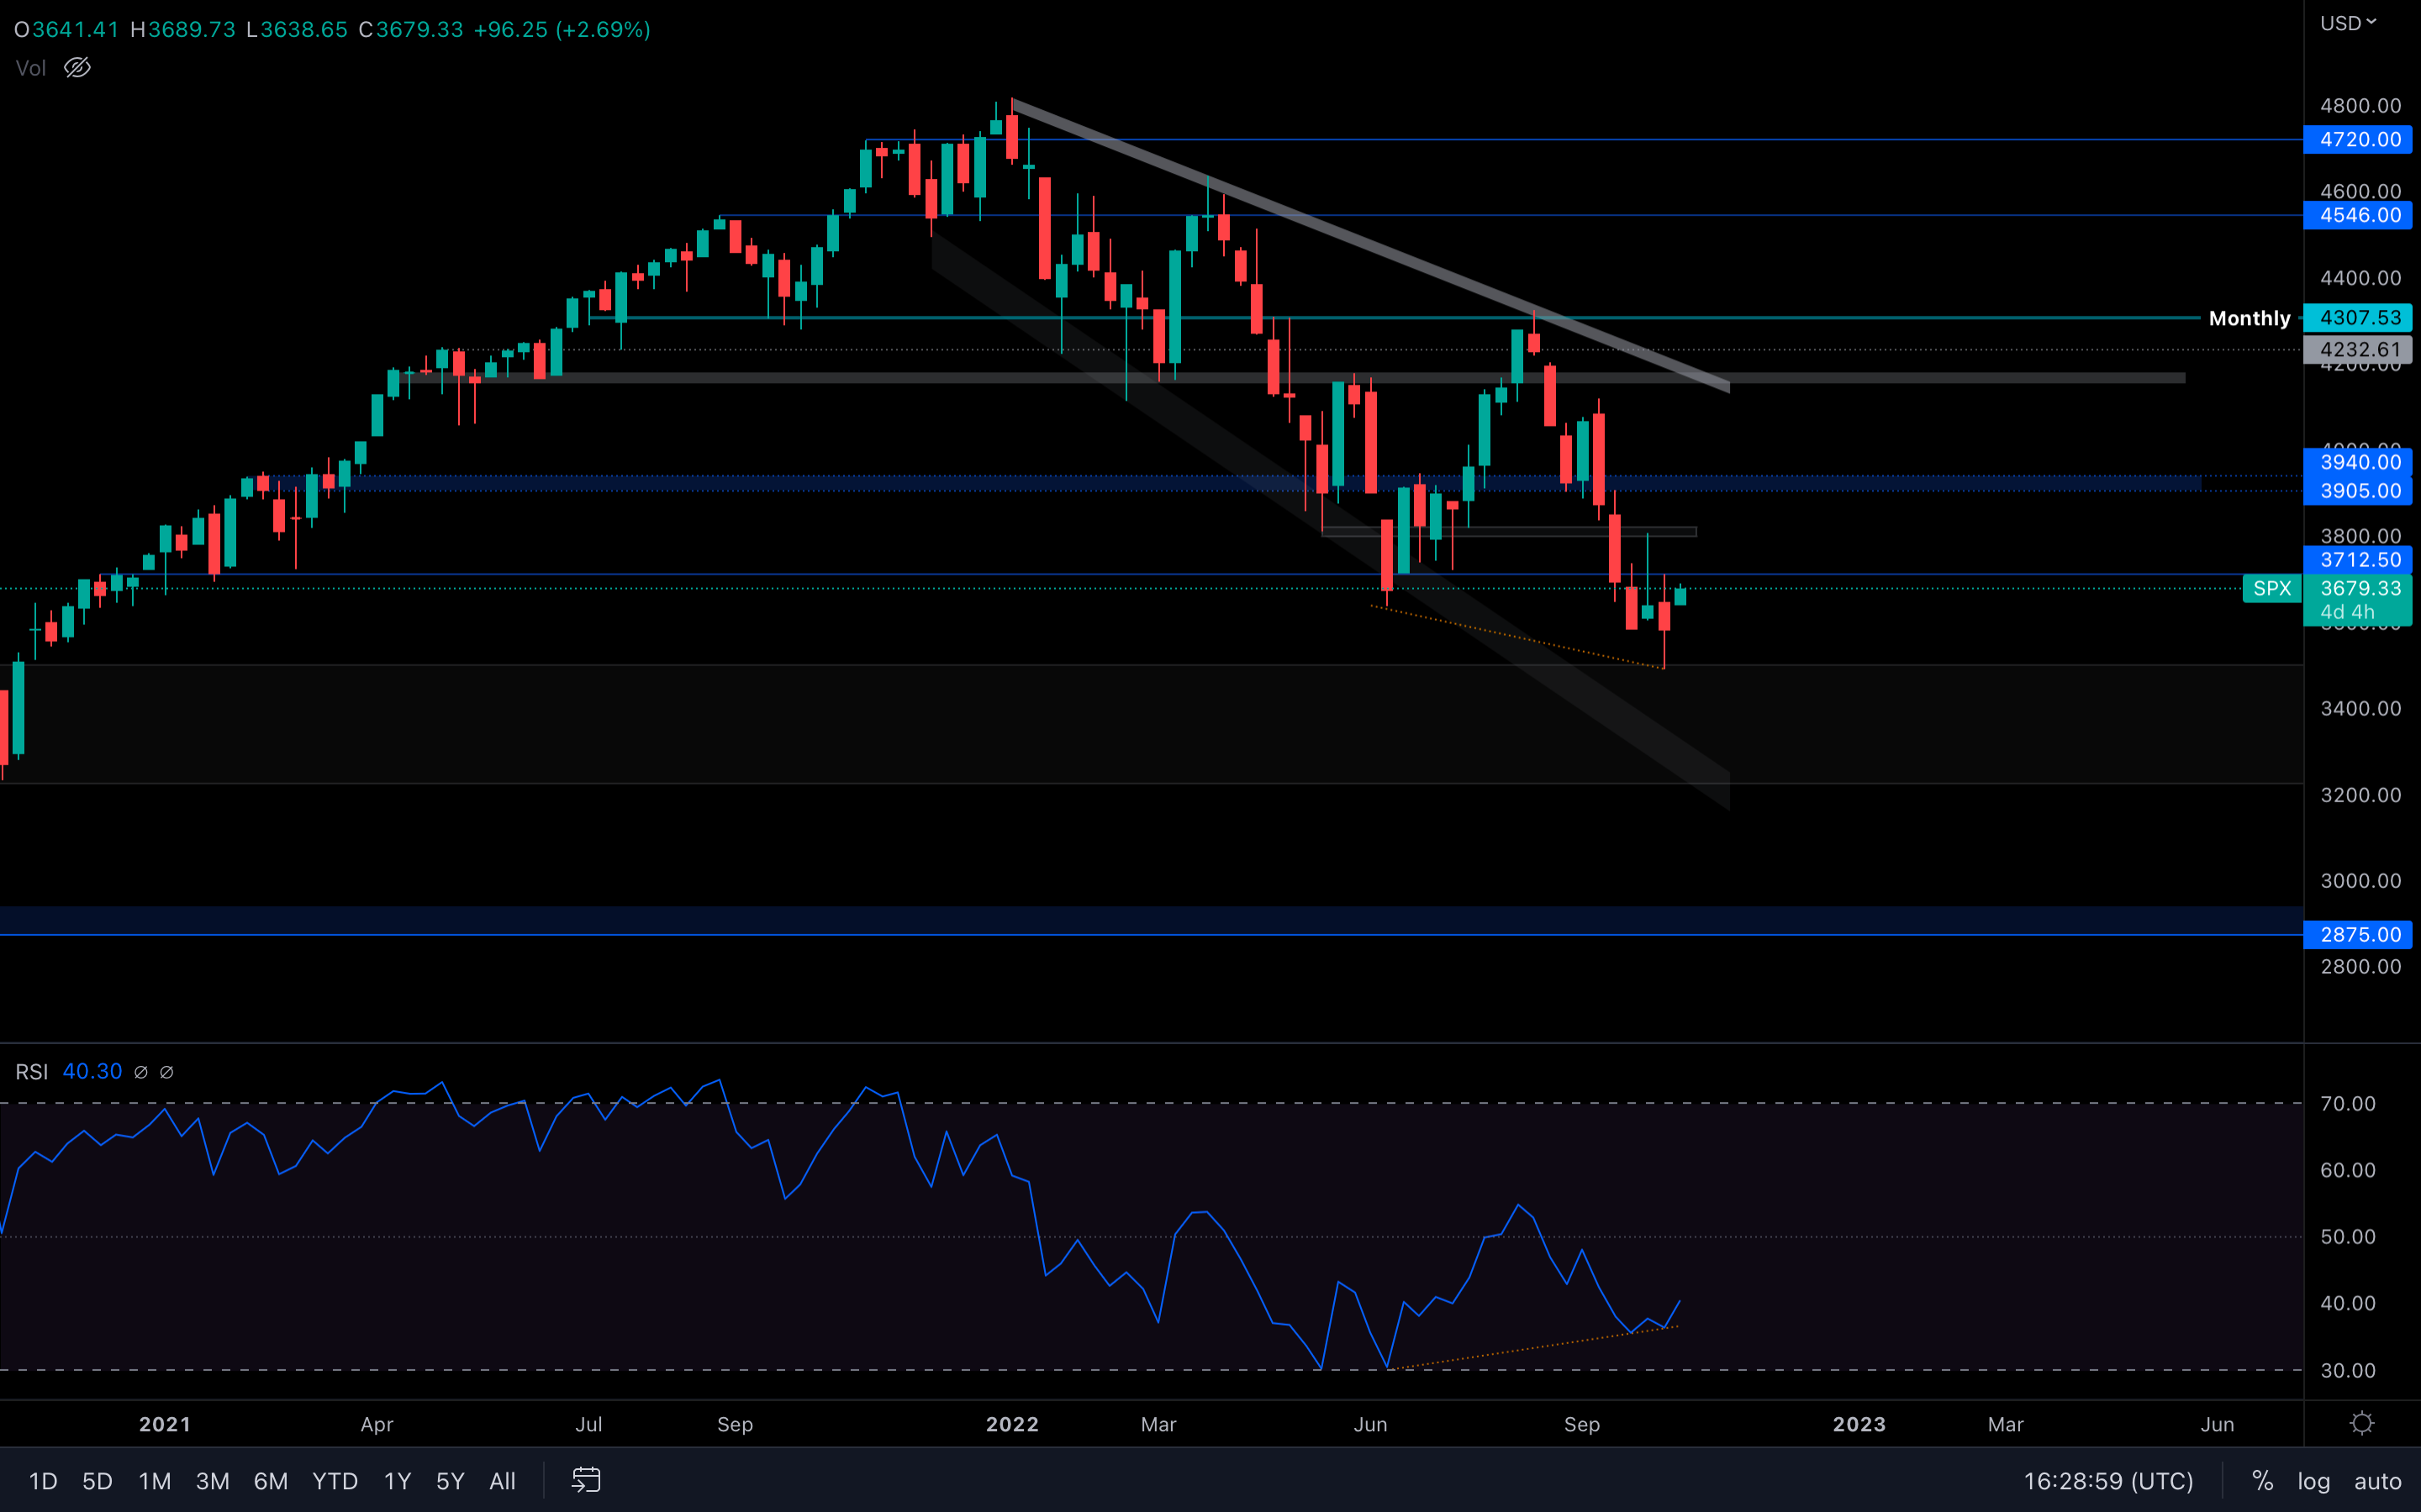This screenshot has height=1512, width=2421.
Task: Switch to the 5Y range
Action: [451, 1481]
